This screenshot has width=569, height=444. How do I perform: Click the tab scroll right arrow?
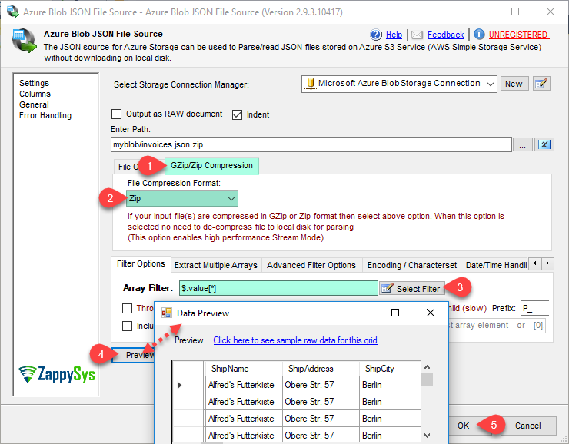548,263
